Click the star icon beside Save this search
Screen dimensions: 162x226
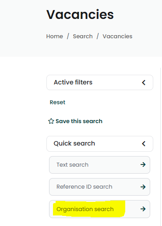(x=51, y=121)
